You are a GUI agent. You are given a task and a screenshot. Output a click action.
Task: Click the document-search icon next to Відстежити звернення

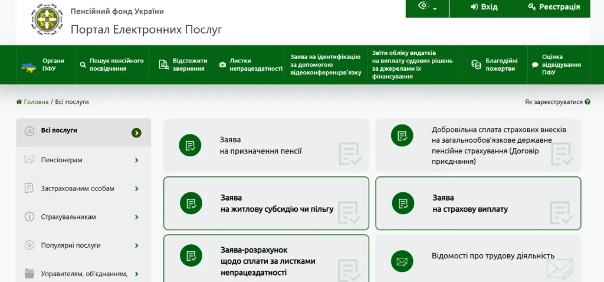tap(164, 65)
